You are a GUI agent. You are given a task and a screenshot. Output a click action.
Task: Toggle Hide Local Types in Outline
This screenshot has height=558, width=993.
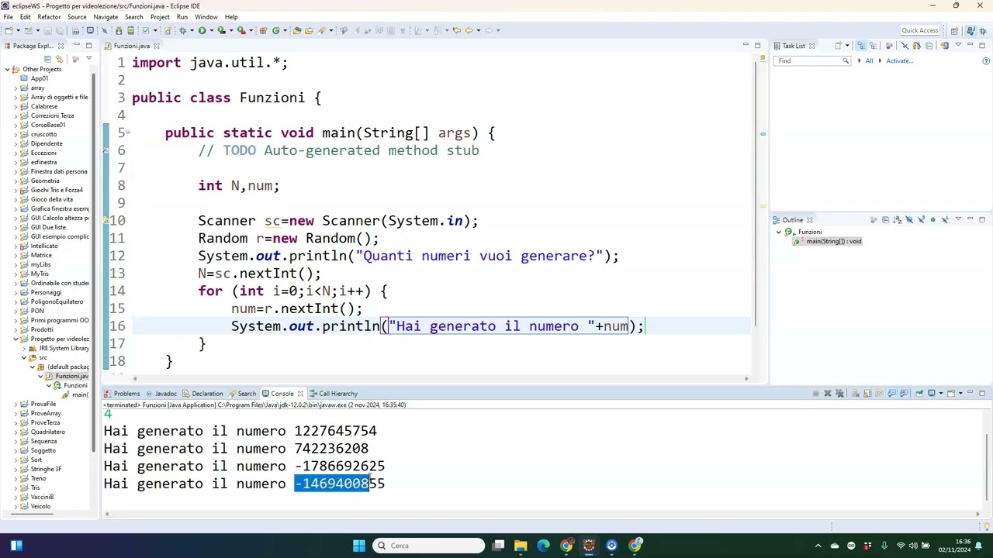[945, 220]
